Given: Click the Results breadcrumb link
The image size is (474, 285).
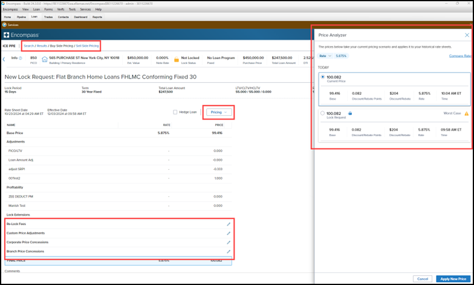Looking at the screenshot, I should (x=42, y=46).
